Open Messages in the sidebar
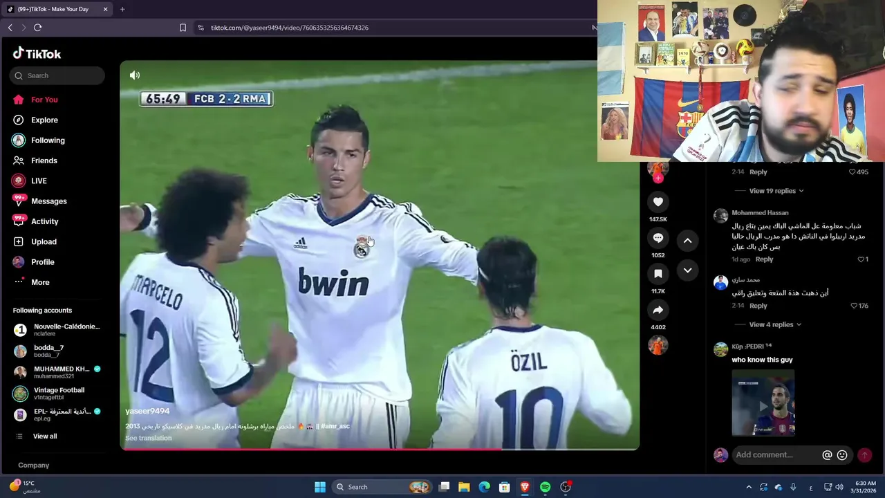Viewport: 885px width, 498px height. tap(48, 201)
